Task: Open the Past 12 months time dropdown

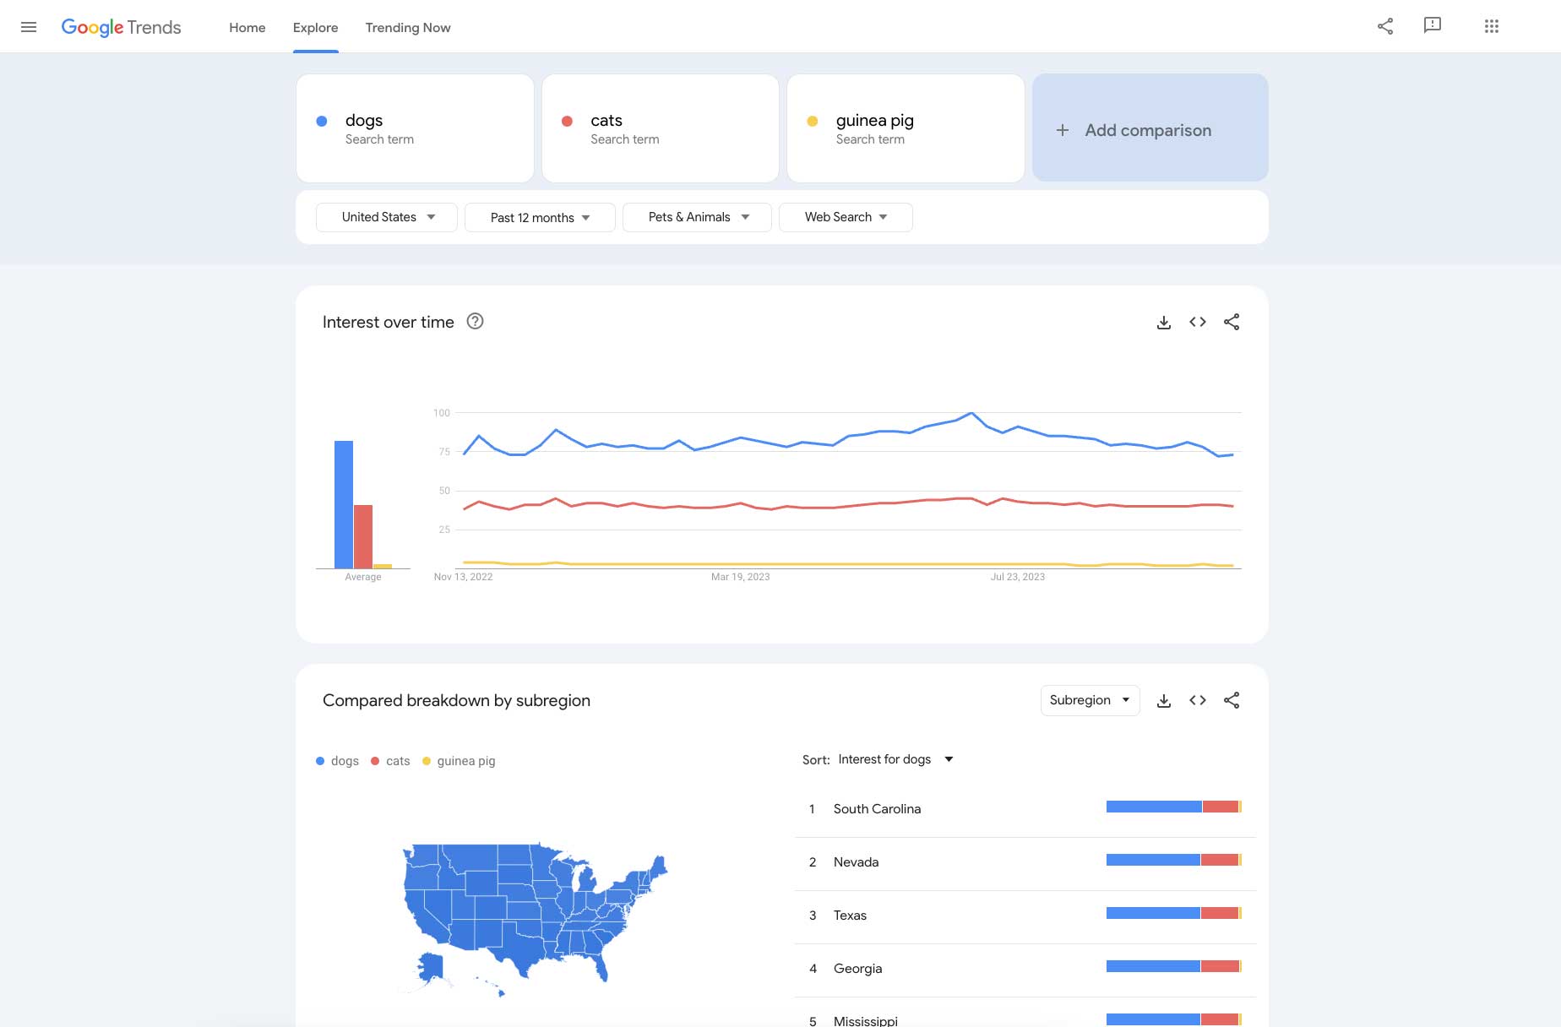Action: tap(539, 217)
